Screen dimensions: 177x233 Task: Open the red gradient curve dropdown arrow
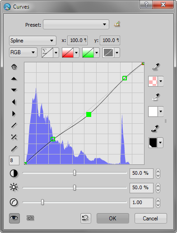pyautogui.click(x=76, y=53)
